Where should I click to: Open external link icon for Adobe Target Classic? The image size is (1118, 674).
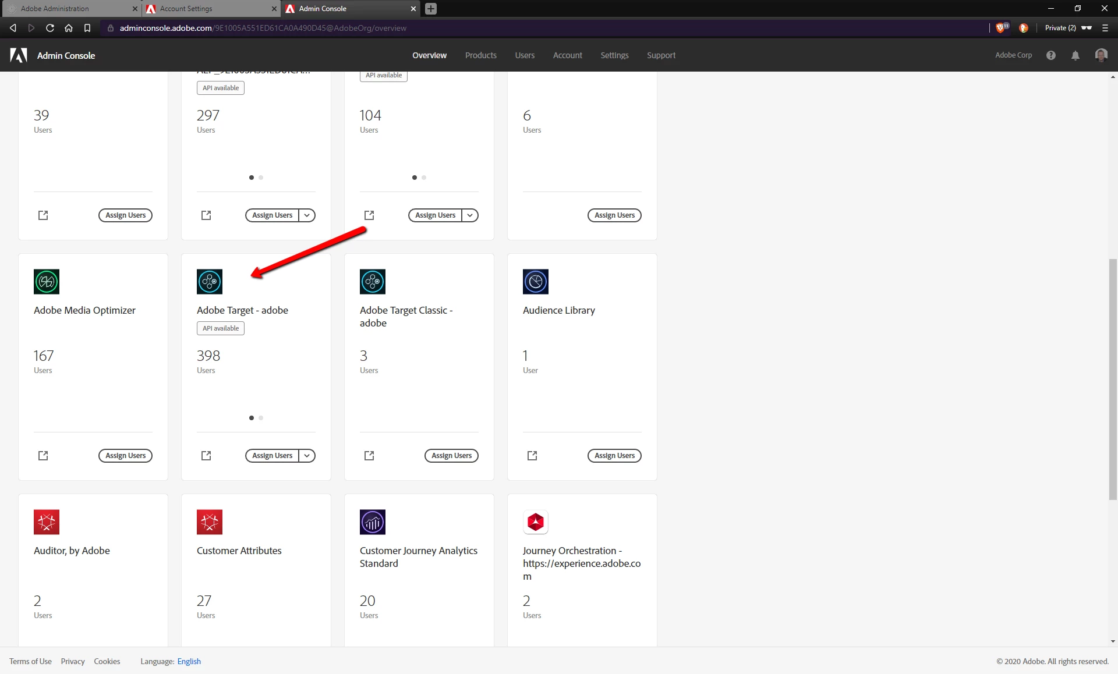point(369,456)
